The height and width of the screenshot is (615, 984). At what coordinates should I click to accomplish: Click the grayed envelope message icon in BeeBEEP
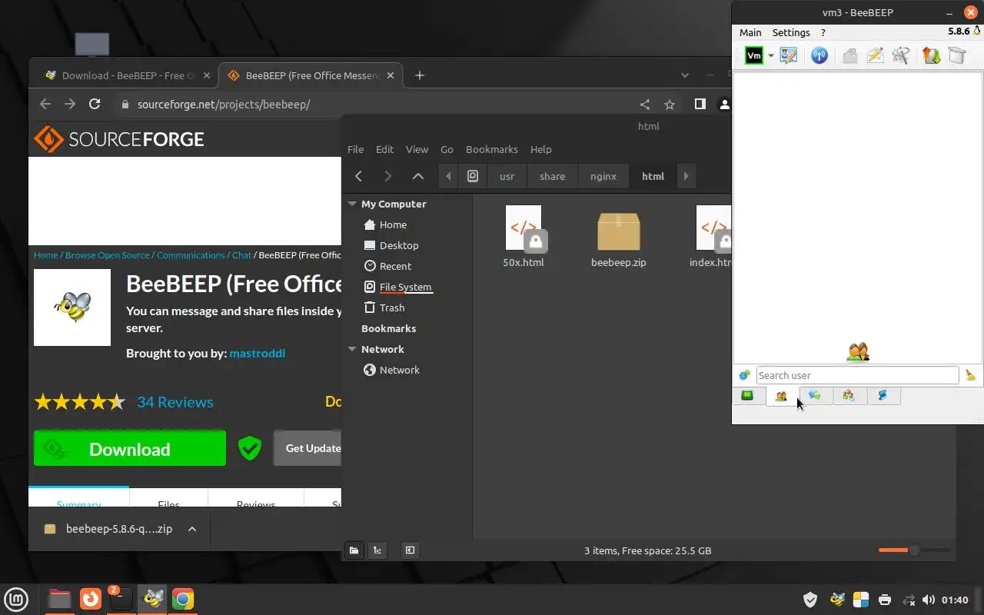tap(849, 55)
